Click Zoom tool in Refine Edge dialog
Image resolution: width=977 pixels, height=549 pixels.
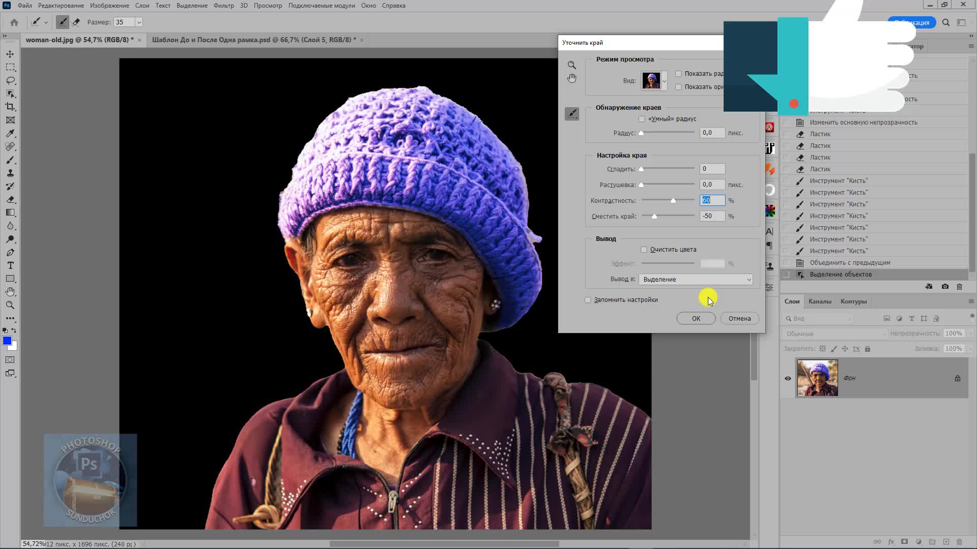[x=572, y=65]
